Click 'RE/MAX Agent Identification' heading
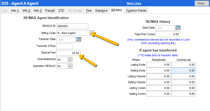Screen dimensions: 210x111 point(46,18)
